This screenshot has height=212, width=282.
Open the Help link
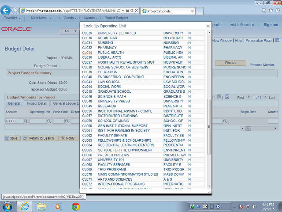pos(238,41)
